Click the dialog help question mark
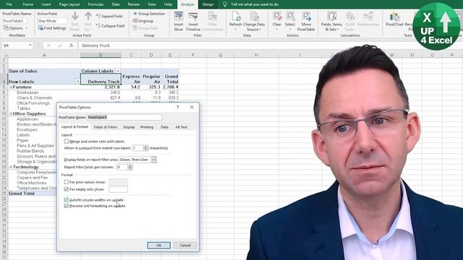Screen dimensions: 463x260 178,108
